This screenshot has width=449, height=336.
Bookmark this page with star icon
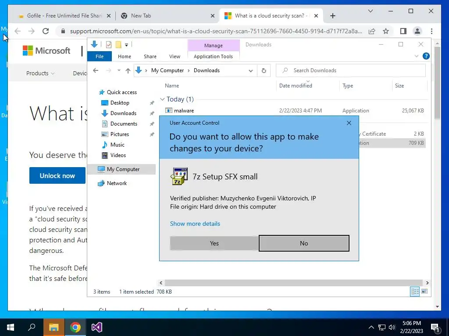[x=386, y=31]
